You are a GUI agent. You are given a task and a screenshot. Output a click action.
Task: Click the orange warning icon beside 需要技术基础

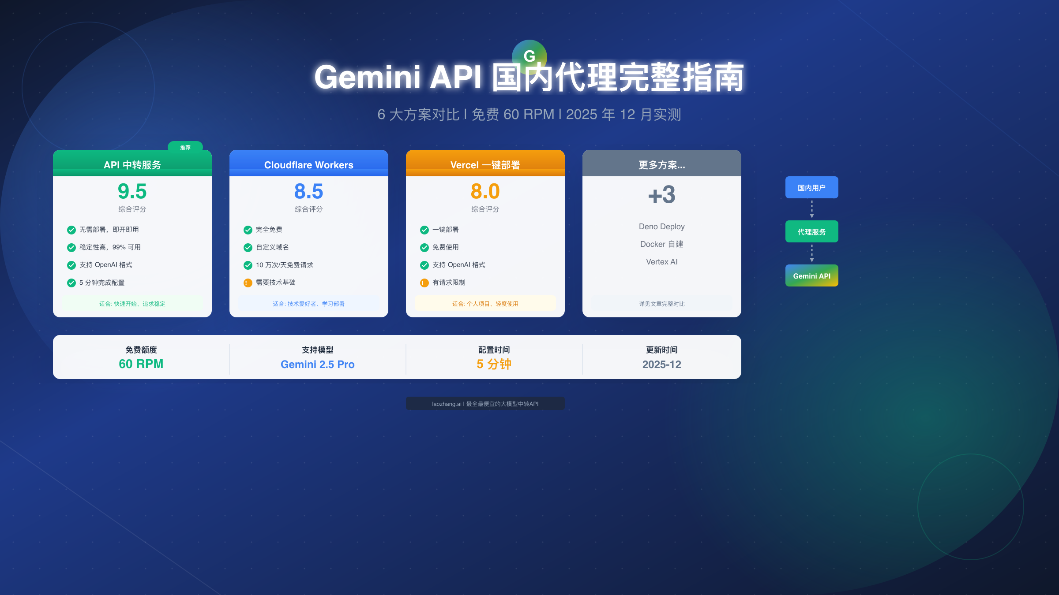(247, 283)
